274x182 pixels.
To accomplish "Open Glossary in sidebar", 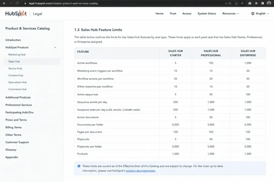I will [11, 149].
